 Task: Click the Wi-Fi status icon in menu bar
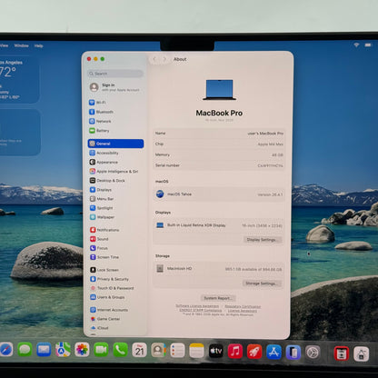point(356,45)
